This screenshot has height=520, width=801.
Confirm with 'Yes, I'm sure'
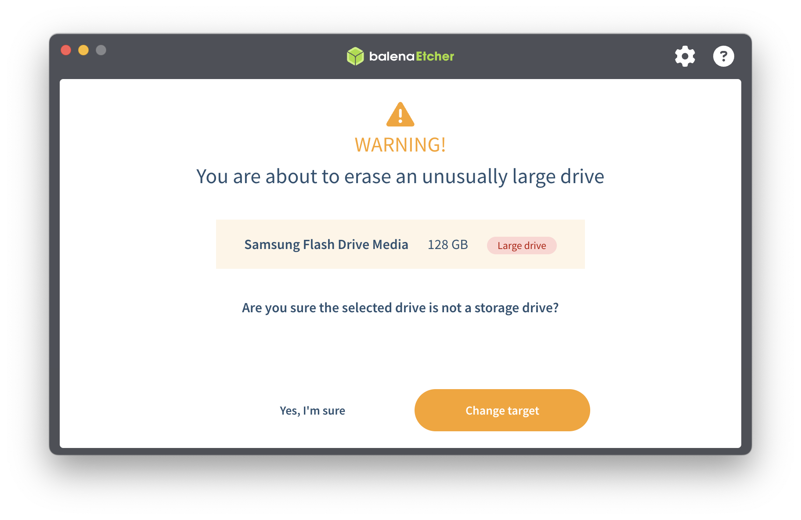[x=313, y=411]
